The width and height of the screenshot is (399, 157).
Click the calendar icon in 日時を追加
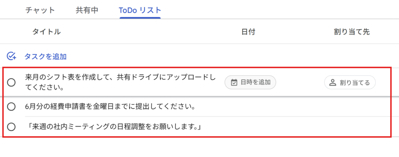pos(234,83)
